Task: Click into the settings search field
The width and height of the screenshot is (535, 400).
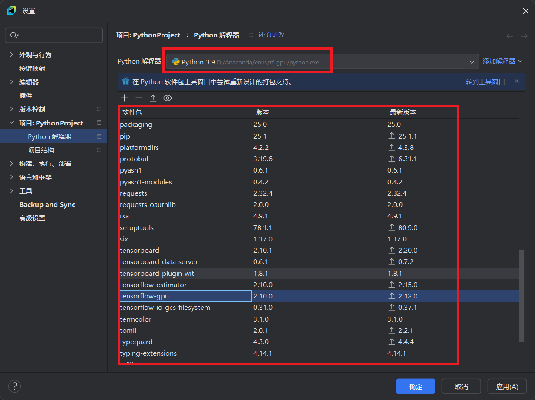Action: [x=54, y=35]
